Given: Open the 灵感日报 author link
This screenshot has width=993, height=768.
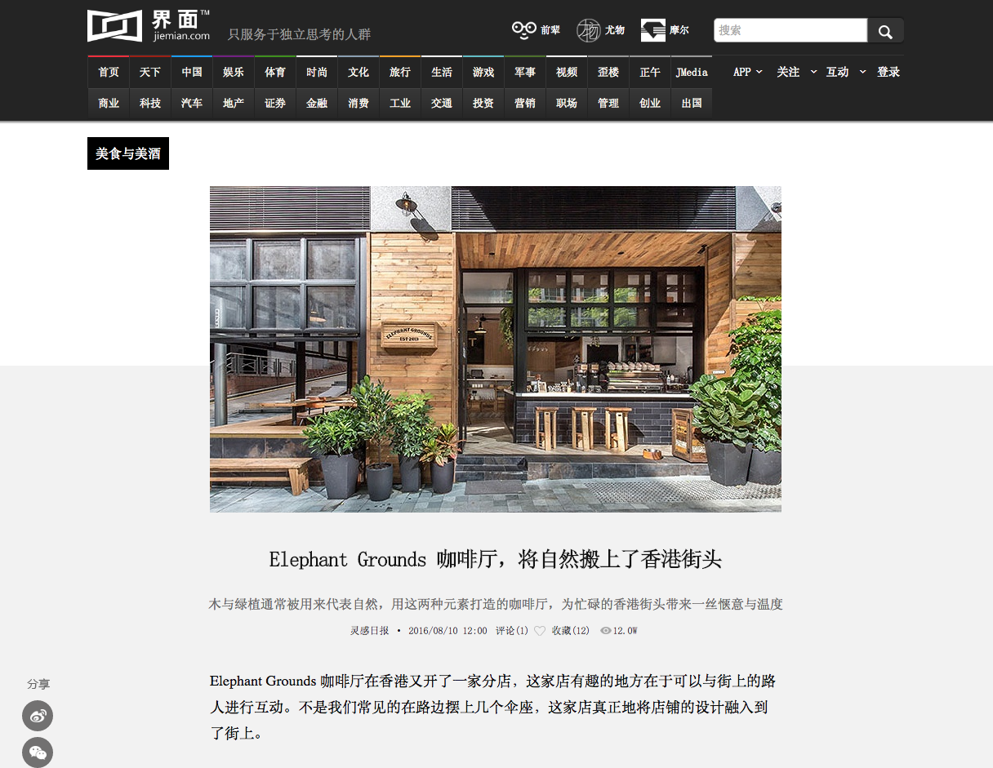Looking at the screenshot, I should [370, 631].
